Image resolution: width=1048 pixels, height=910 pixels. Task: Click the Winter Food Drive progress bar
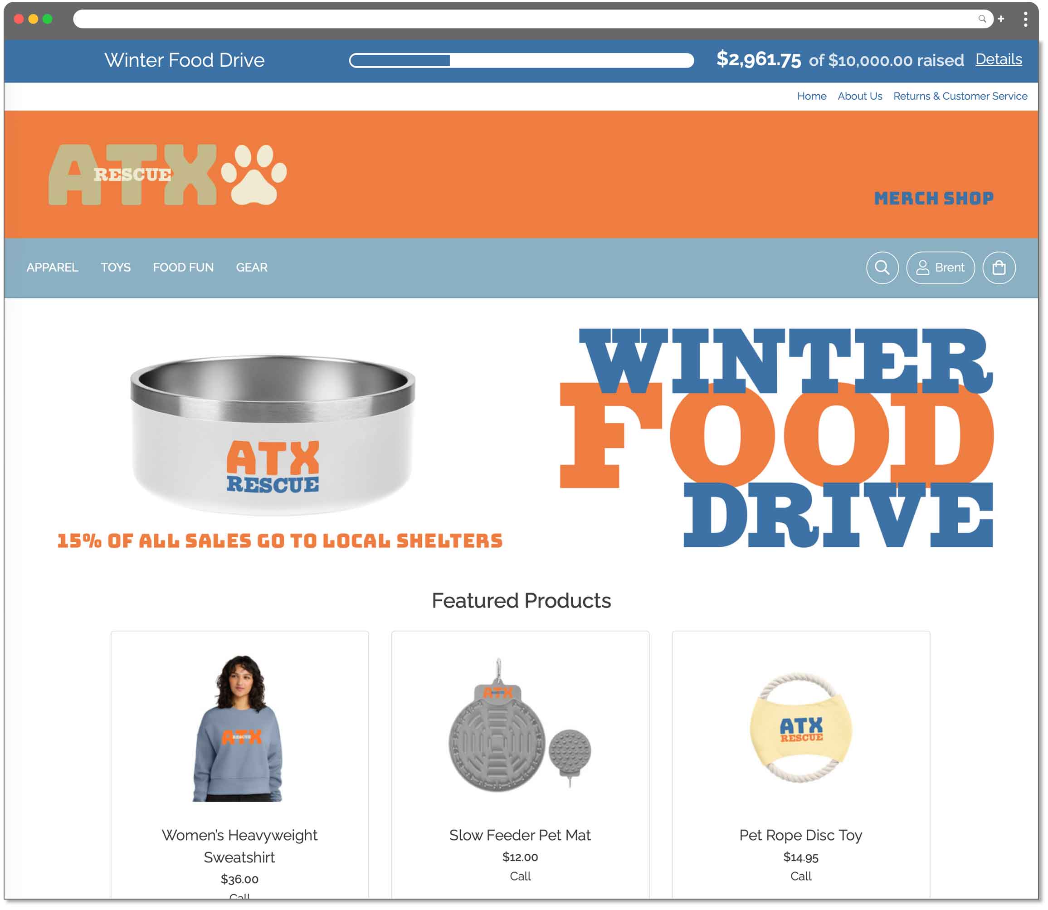(522, 60)
